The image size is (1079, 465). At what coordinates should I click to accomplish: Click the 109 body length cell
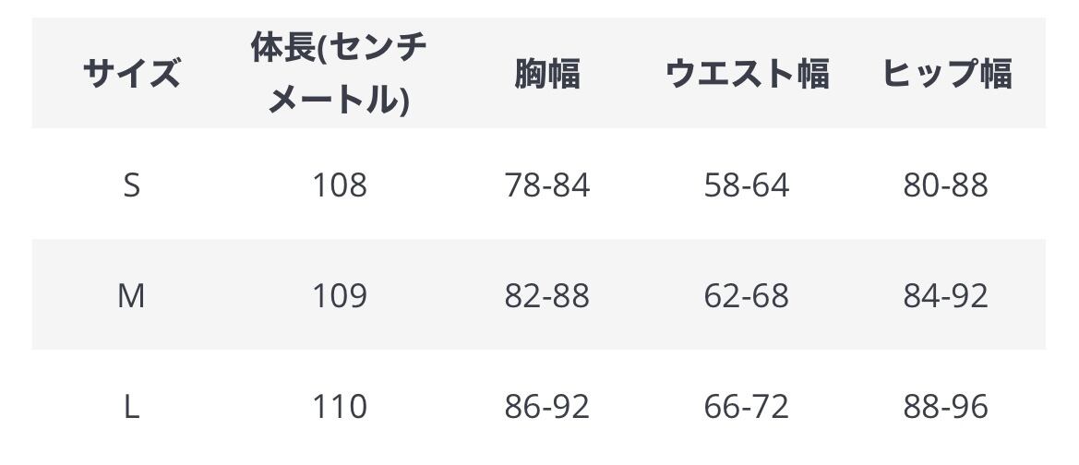point(340,296)
